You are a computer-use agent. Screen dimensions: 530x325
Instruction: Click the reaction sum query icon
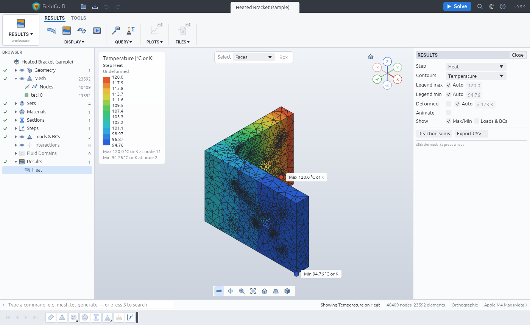(x=131, y=30)
